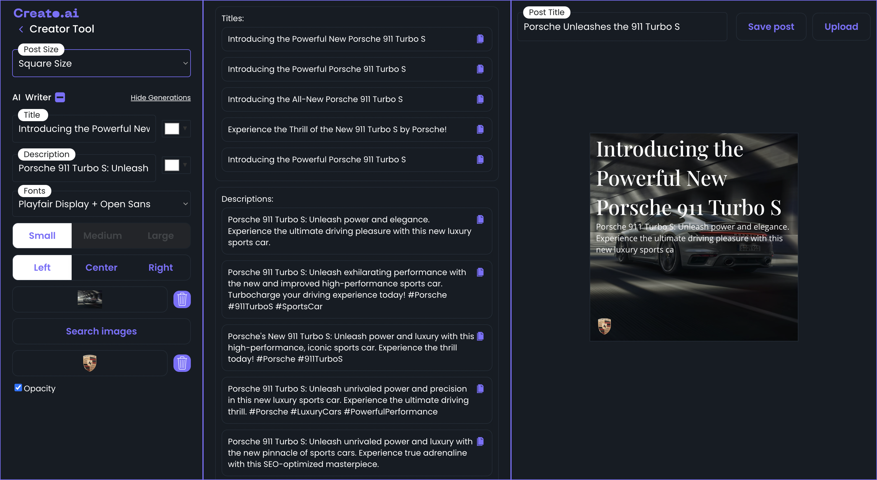877x480 pixels.
Task: Select title 'Experience the Thrill of the New 911 Turbo S by Porsche!'
Action: 357,129
